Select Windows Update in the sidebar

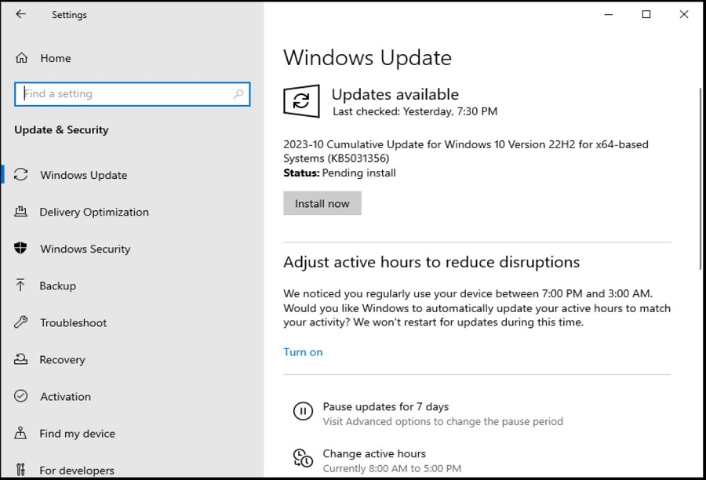83,175
